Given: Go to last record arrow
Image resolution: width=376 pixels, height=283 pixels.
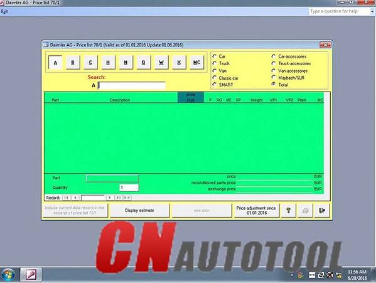Looking at the screenshot, I should [118, 198].
